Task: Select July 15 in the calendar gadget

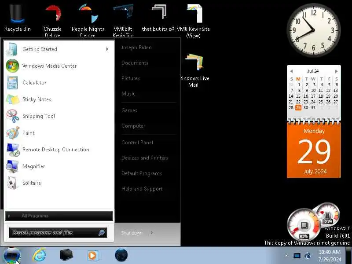Action: click(298, 96)
